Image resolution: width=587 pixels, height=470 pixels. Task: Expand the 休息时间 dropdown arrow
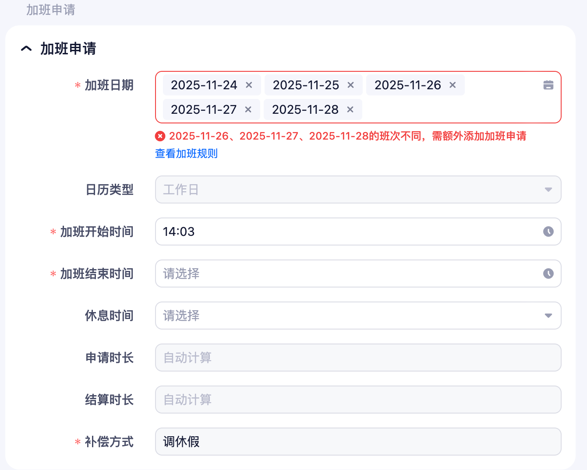548,316
